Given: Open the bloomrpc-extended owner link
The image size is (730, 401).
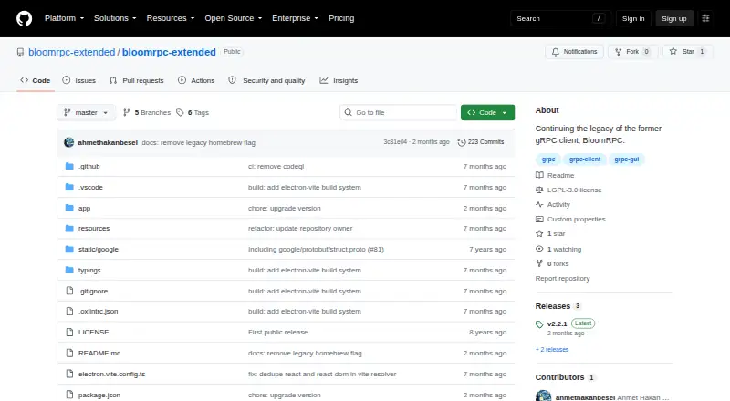Looking at the screenshot, I should [x=72, y=52].
